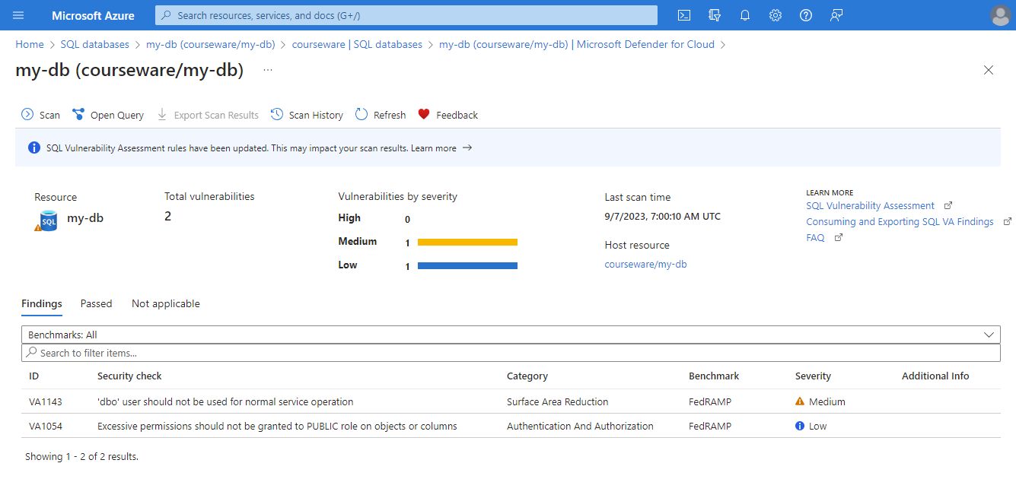This screenshot has height=479, width=1016.
Task: Select the PUBLIC role excessive permissions check
Action: point(277,426)
